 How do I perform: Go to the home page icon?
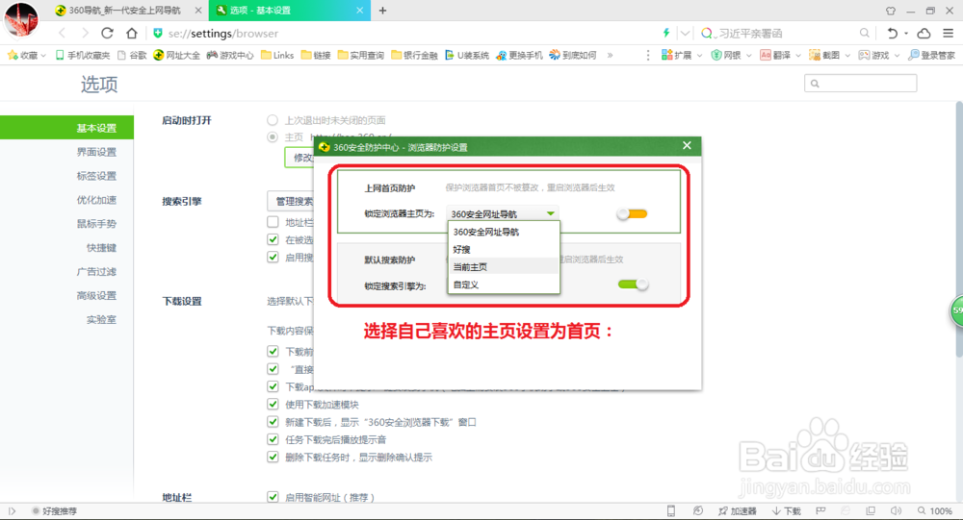point(131,33)
